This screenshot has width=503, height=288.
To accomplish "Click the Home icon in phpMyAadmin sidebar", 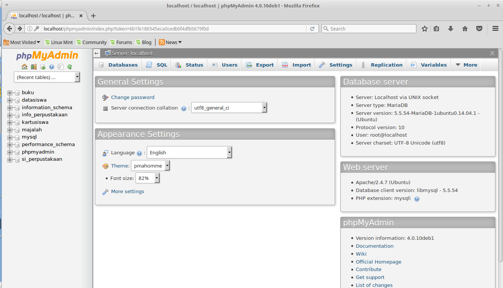I will click(24, 67).
